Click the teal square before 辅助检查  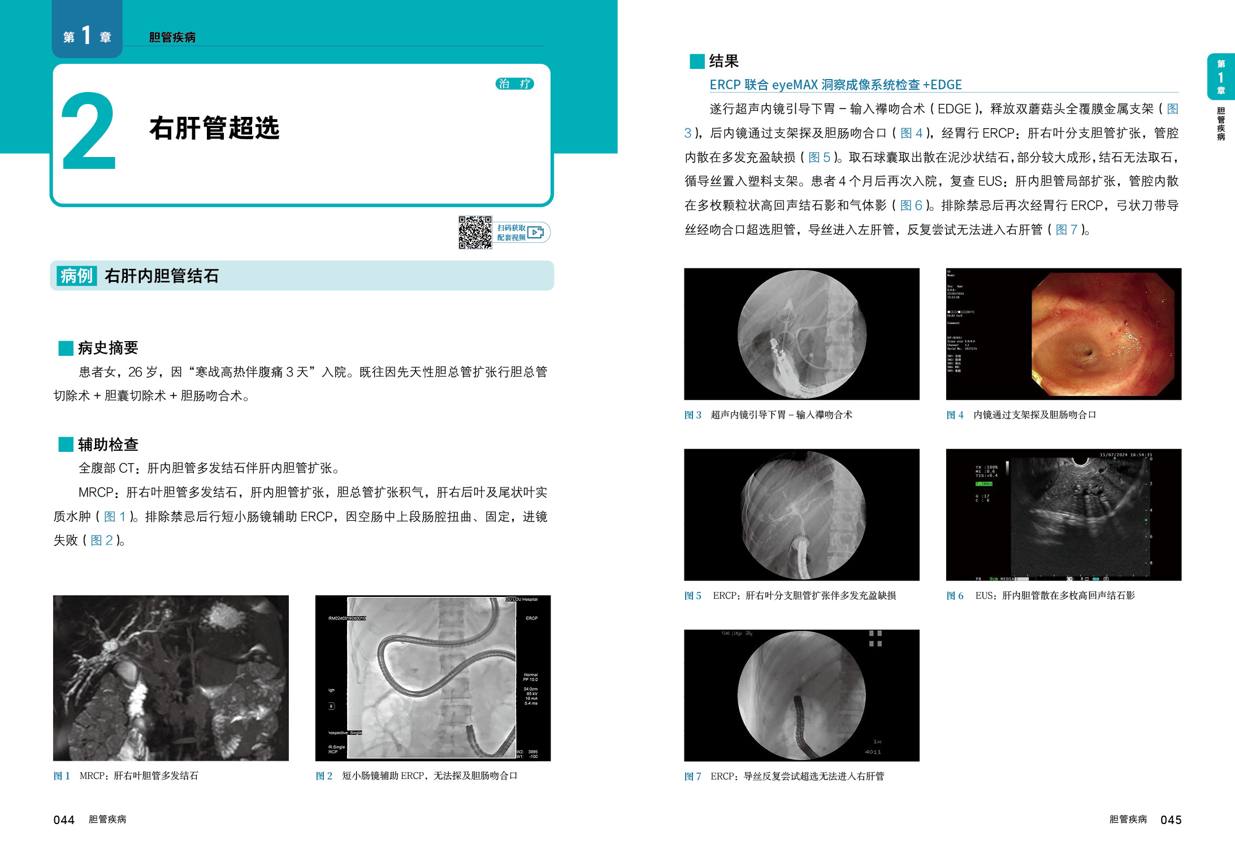(x=66, y=445)
